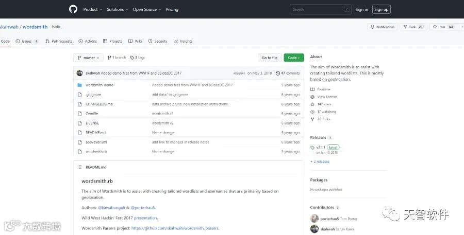Image resolution: width=464 pixels, height=235 pixels.
Task: Open the master branch dropdown
Action: click(x=88, y=58)
